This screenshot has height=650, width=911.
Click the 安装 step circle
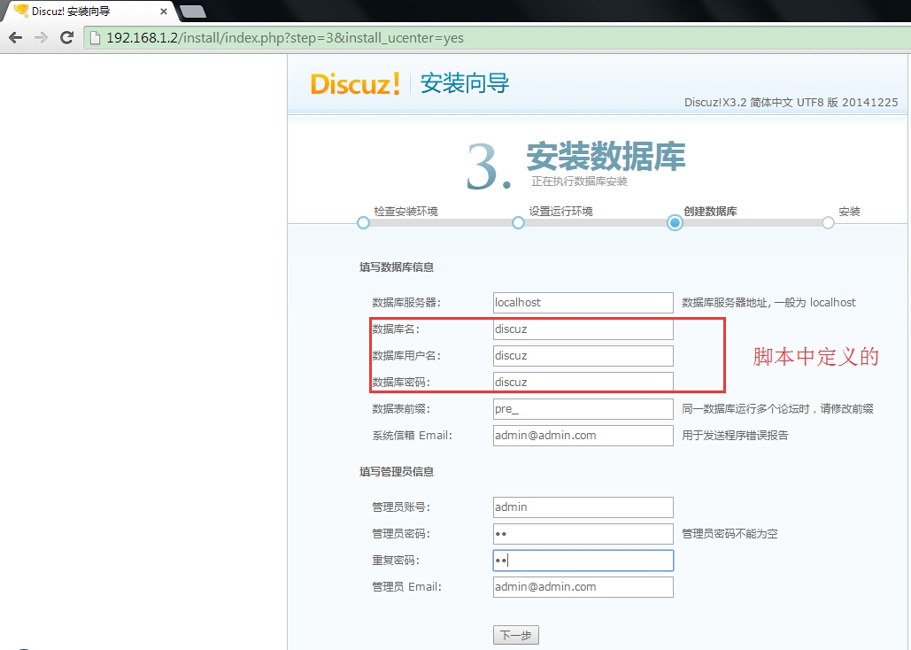(828, 223)
